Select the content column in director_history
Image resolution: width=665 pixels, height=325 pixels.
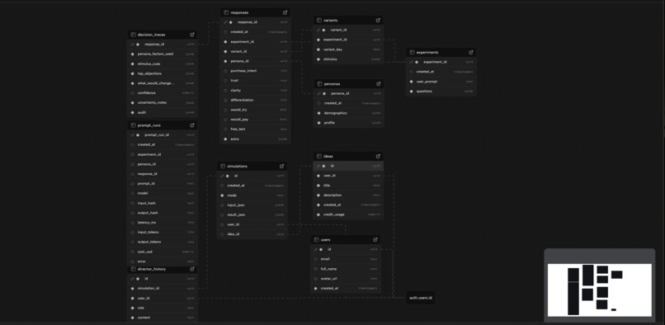tap(163, 318)
